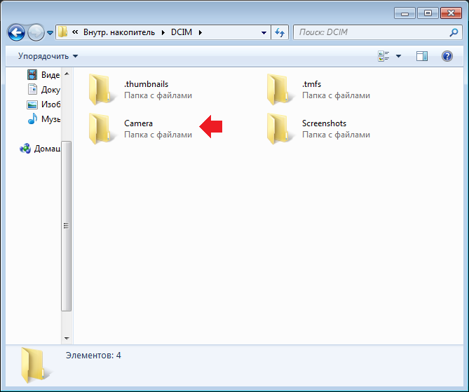Expand arrow after 'Внутр. накопитель' breadcrumb
Image resolution: width=469 pixels, height=392 pixels.
[x=163, y=32]
